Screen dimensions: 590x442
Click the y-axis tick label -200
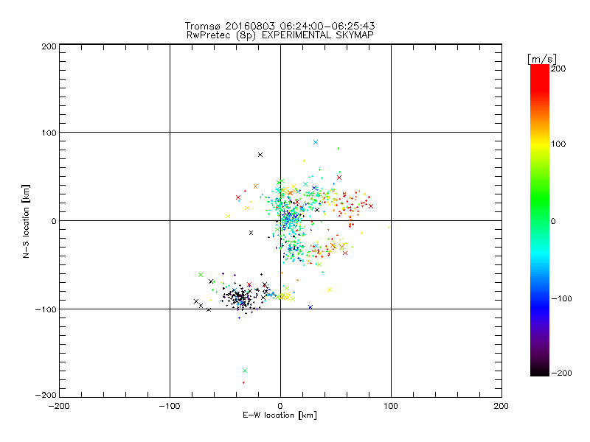(46, 395)
